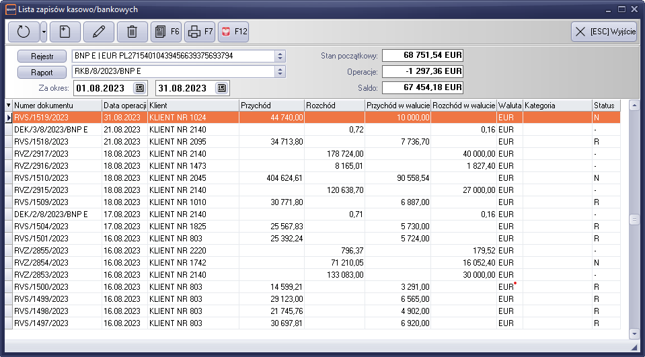The height and width of the screenshot is (357, 645).
Task: Open calendar for end date 31.08.2023
Action: (x=221, y=88)
